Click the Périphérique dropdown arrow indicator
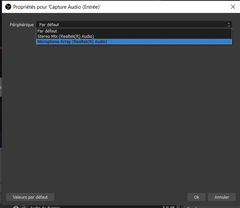Image resolution: width=240 pixels, height=208 pixels. [229, 25]
